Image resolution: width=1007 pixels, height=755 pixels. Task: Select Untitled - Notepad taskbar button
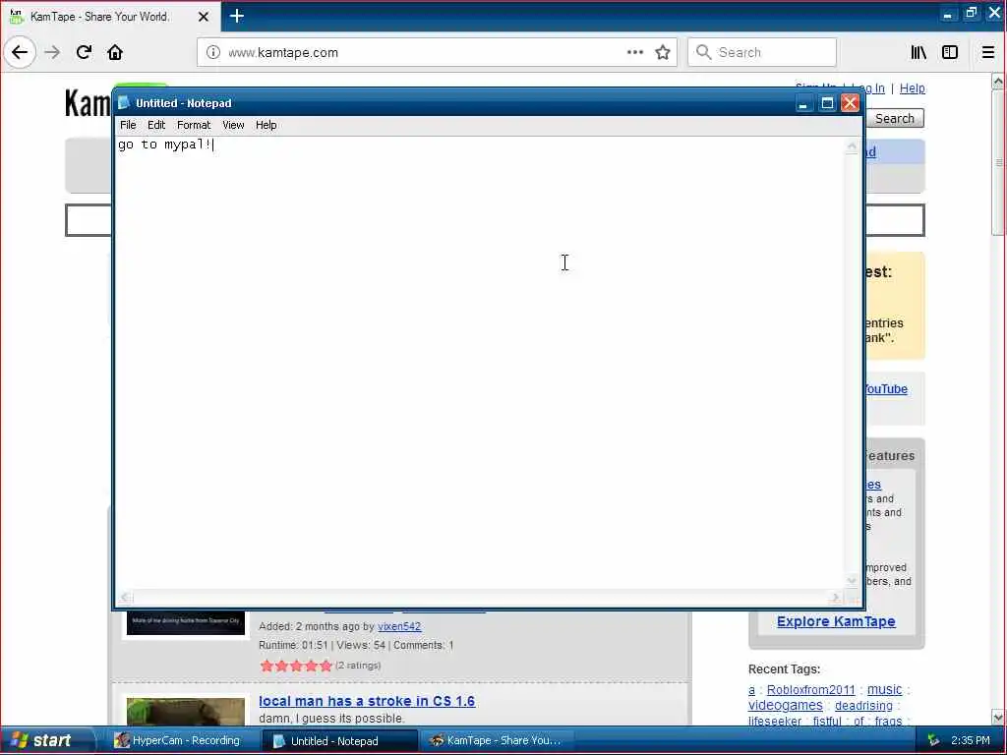339,740
